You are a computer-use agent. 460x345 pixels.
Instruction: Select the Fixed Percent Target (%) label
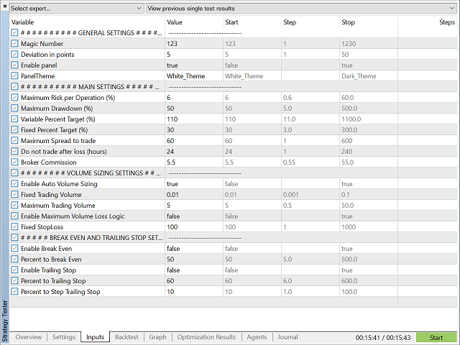(x=54, y=130)
